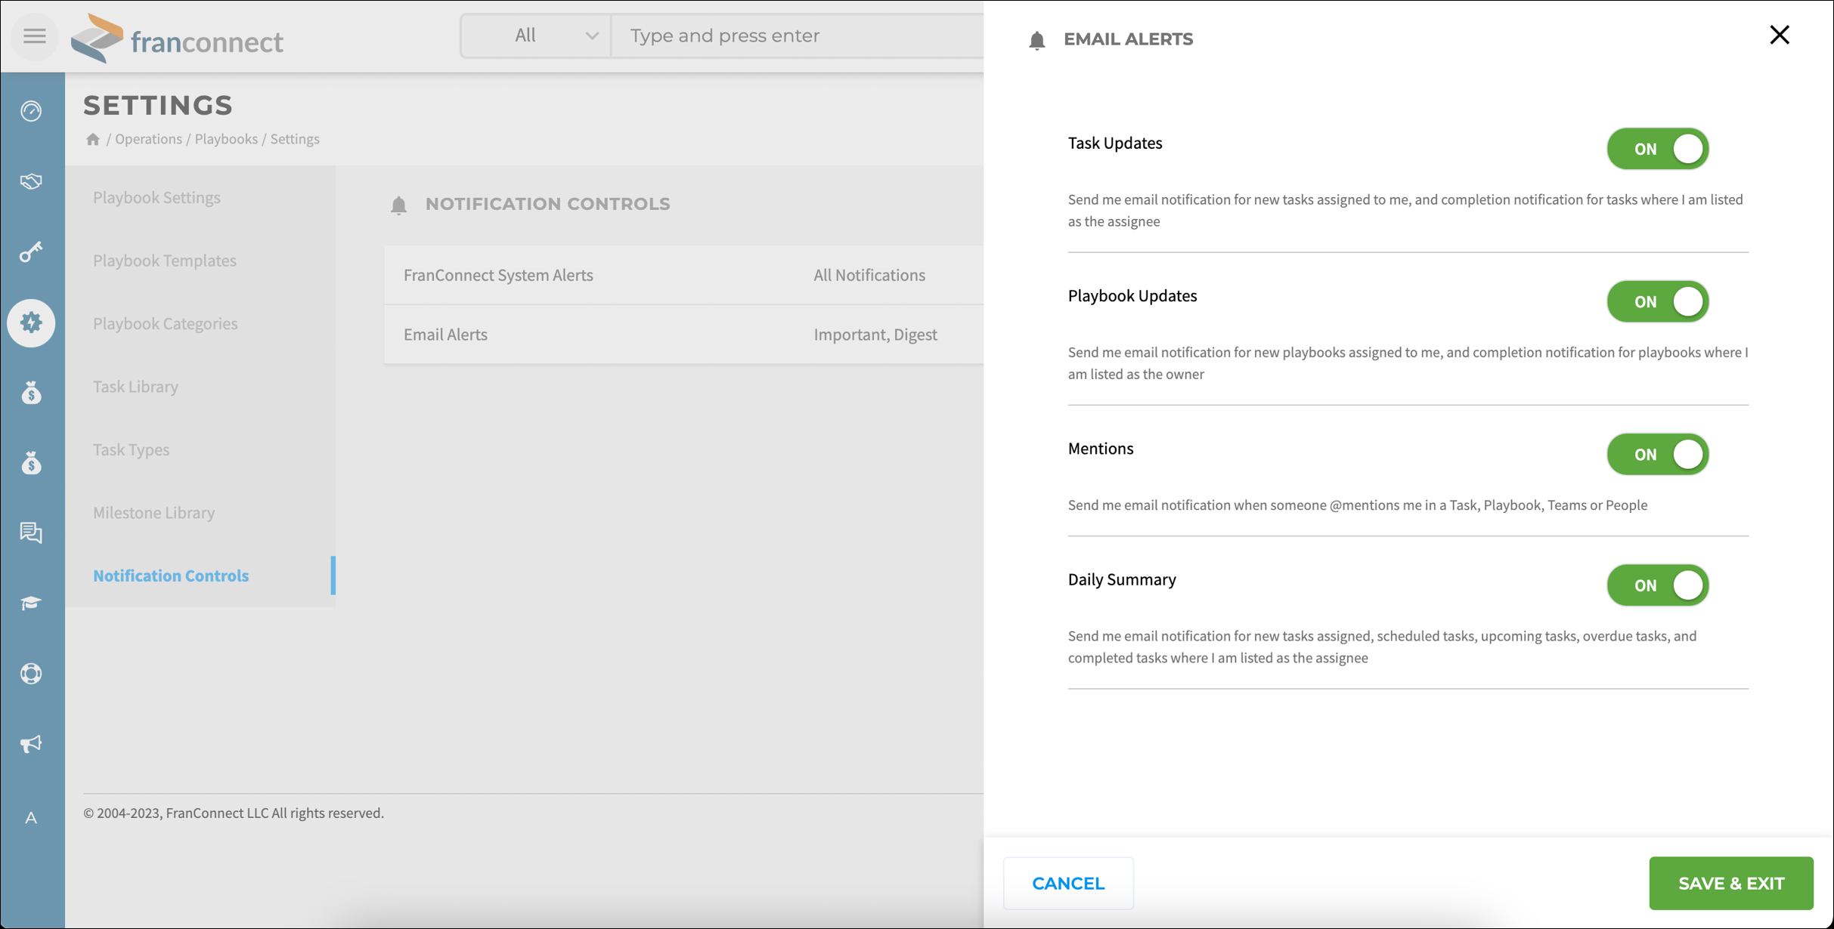Click the dollar/finance icon in sidebar
The image size is (1834, 929).
tap(32, 392)
